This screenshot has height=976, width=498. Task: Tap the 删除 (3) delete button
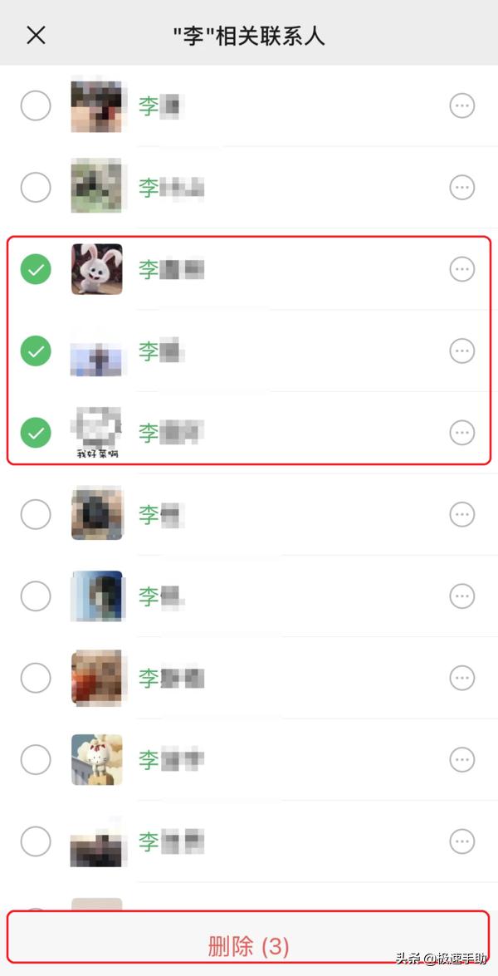point(249,945)
